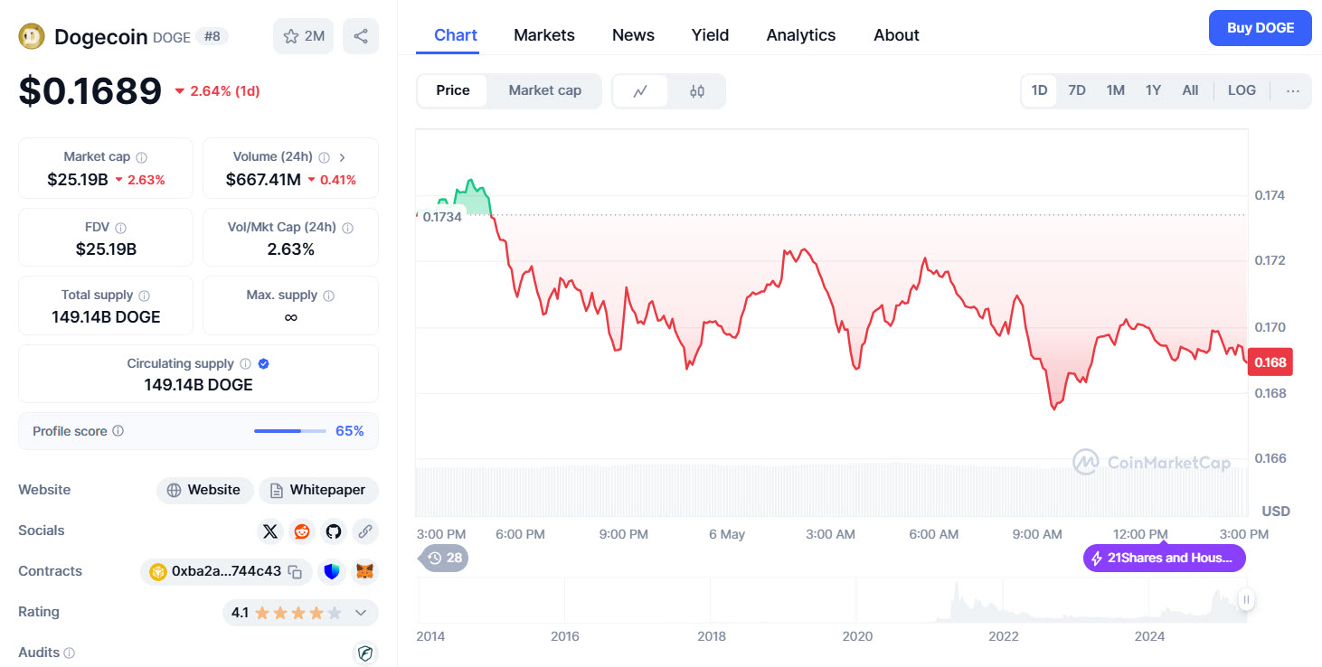
Task: Expand the Rating details chevron
Action: 359,613
